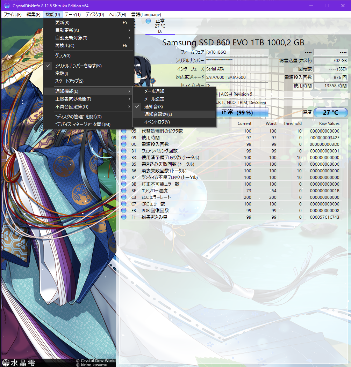Viewport: 351px width, 367px height.
Task: Click the 27 °C temperature button
Action: pyautogui.click(x=331, y=112)
